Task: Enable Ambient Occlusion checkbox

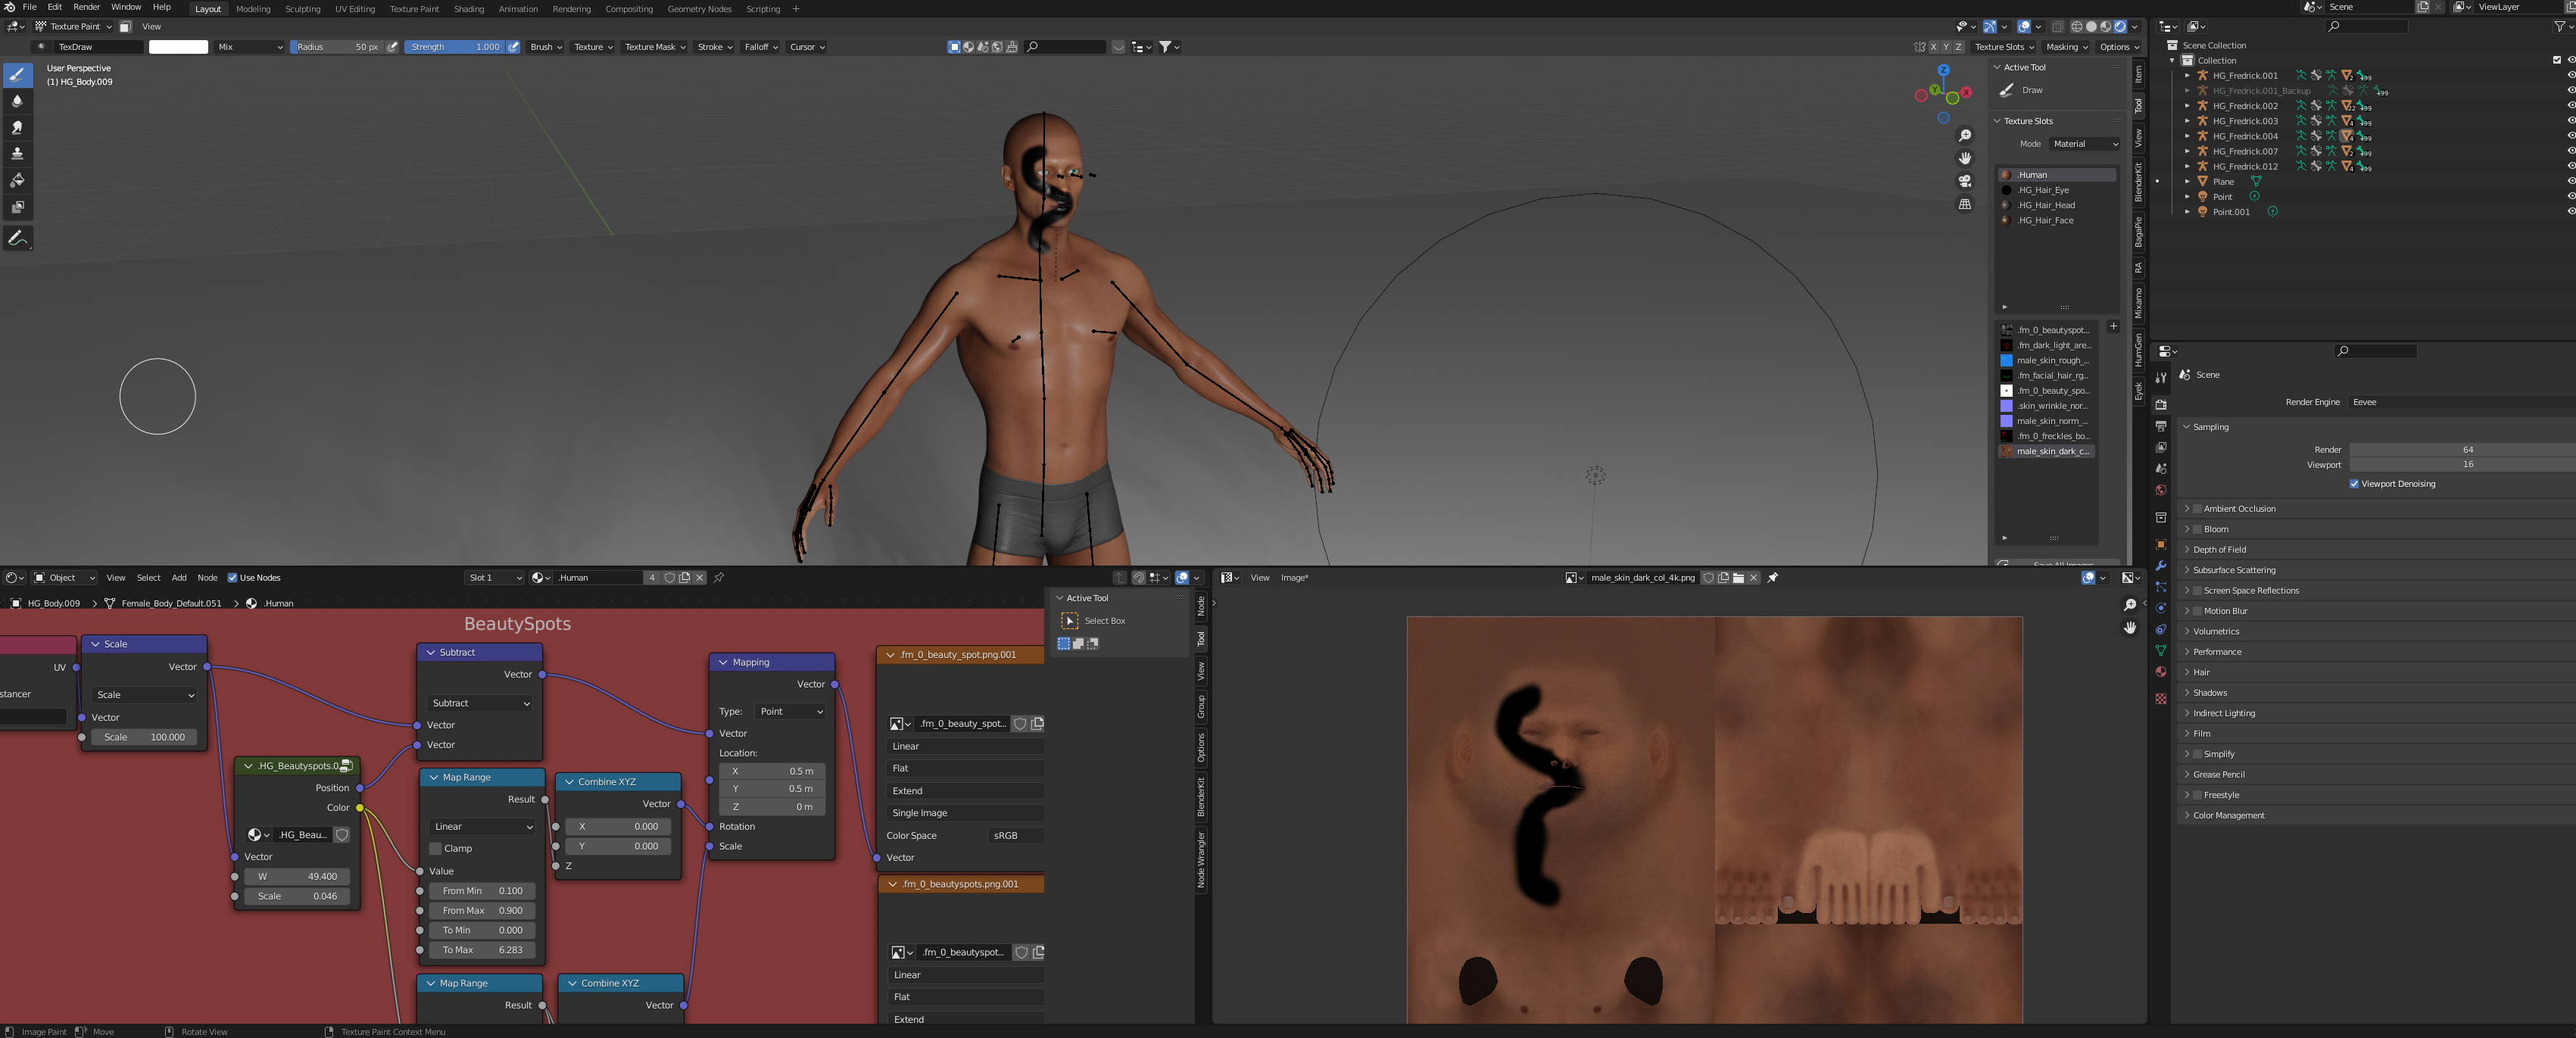Action: pyautogui.click(x=2198, y=509)
